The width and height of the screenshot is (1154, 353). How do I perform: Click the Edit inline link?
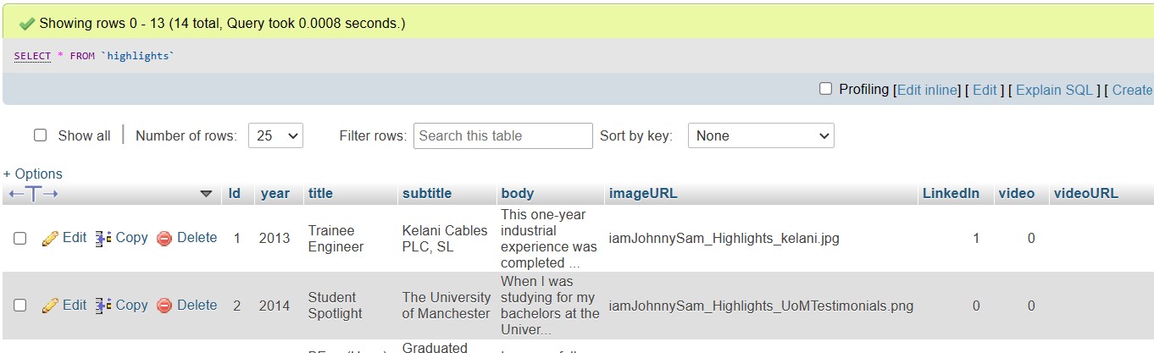point(927,90)
